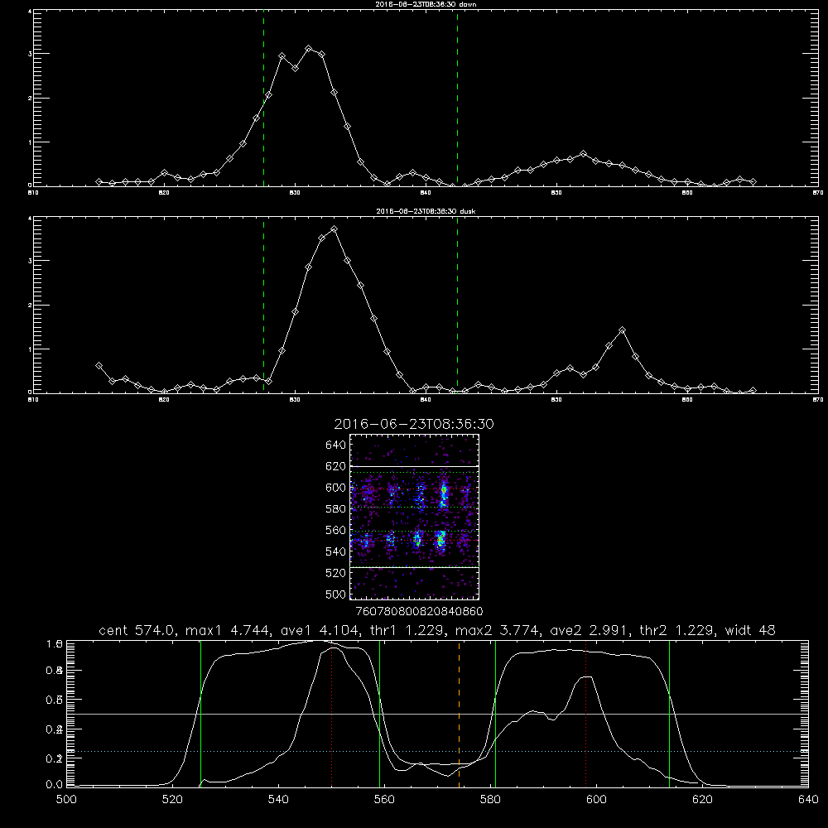Click the secondary dusk peak marker near 855

(x=622, y=330)
